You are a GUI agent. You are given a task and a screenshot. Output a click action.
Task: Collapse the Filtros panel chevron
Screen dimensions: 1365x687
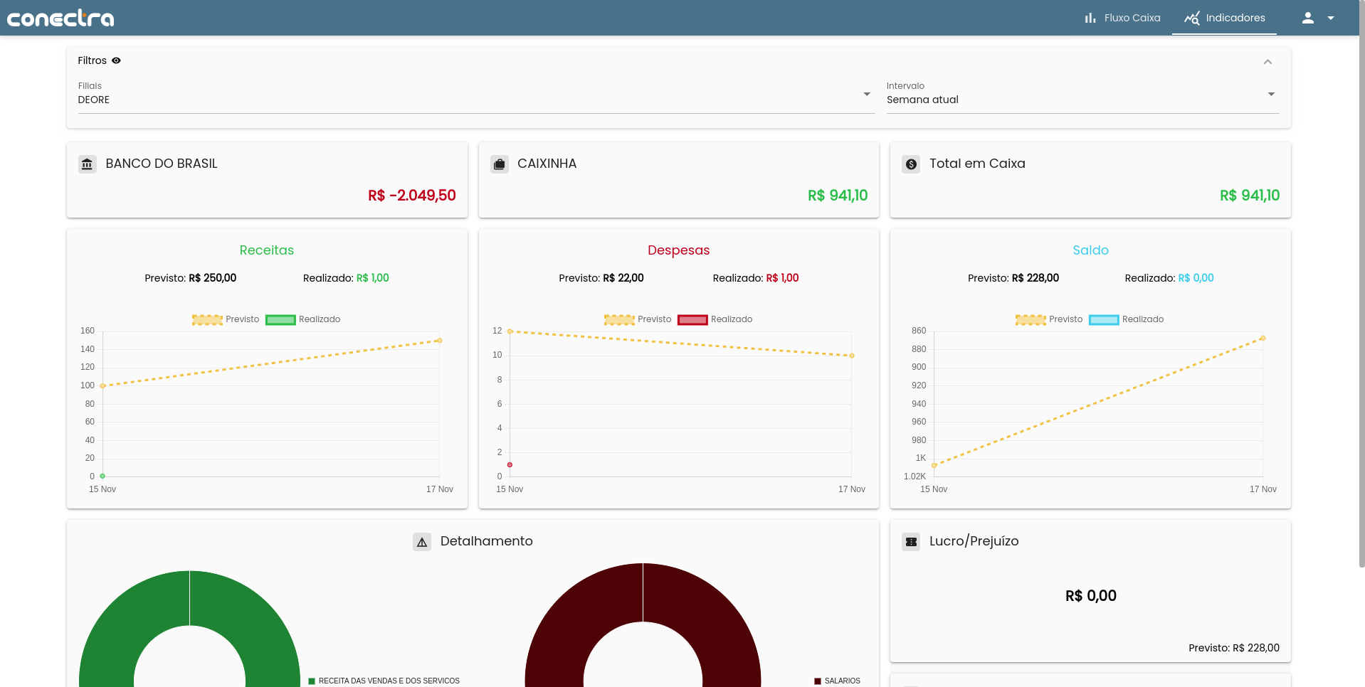(1267, 62)
